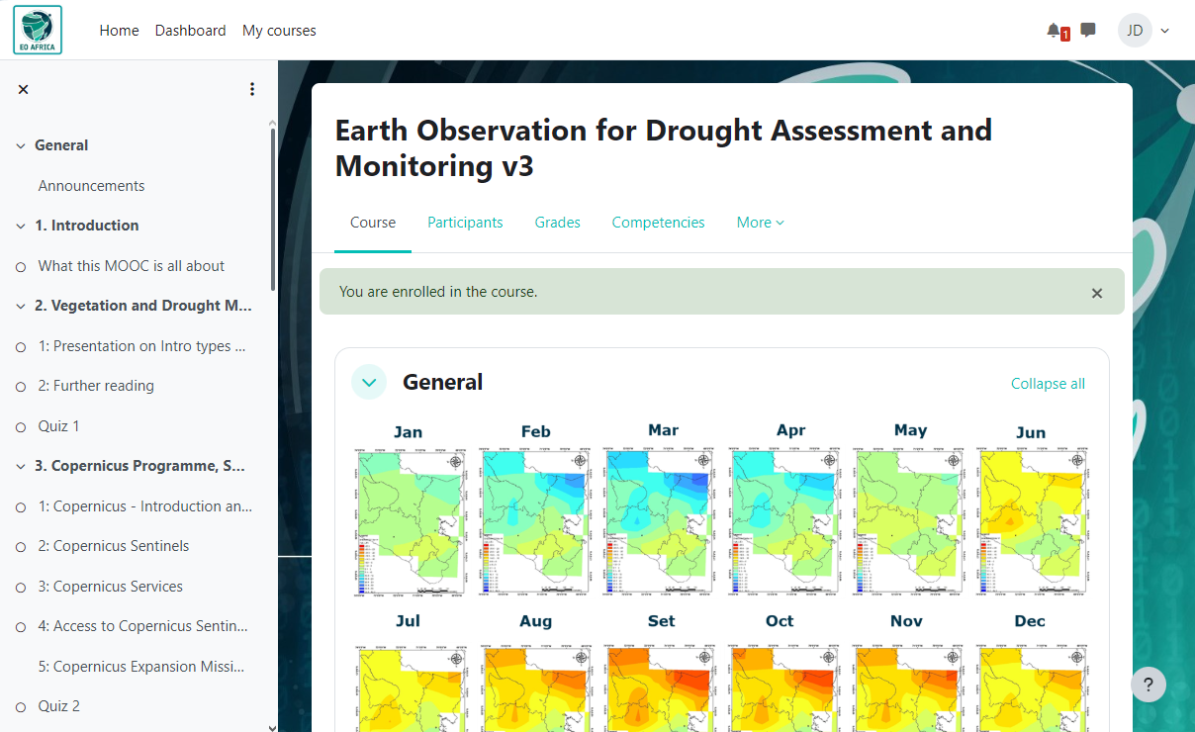This screenshot has width=1195, height=732.
Task: Open Dashboard in top navigation
Action: point(191,31)
